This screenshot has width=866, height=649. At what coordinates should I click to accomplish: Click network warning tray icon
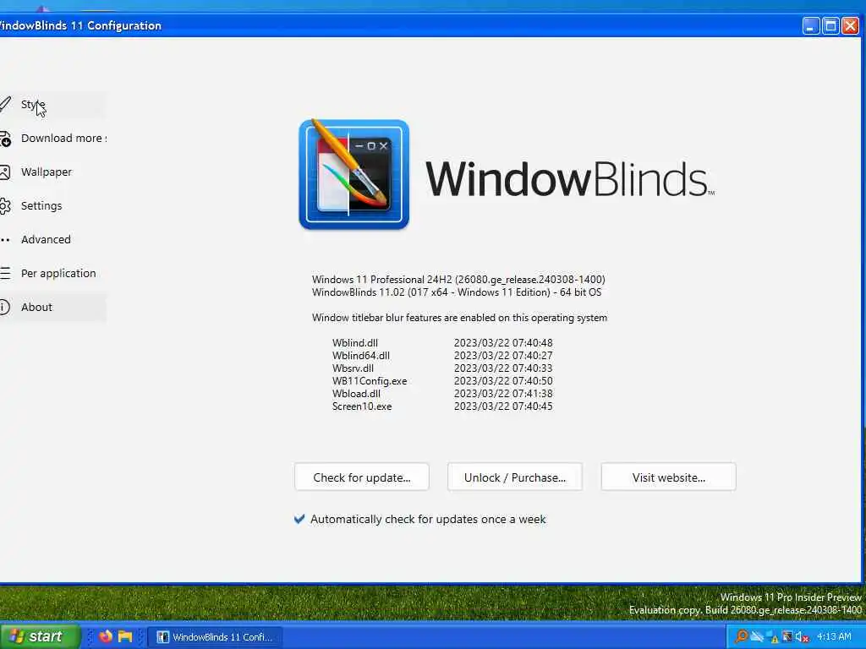coord(772,637)
